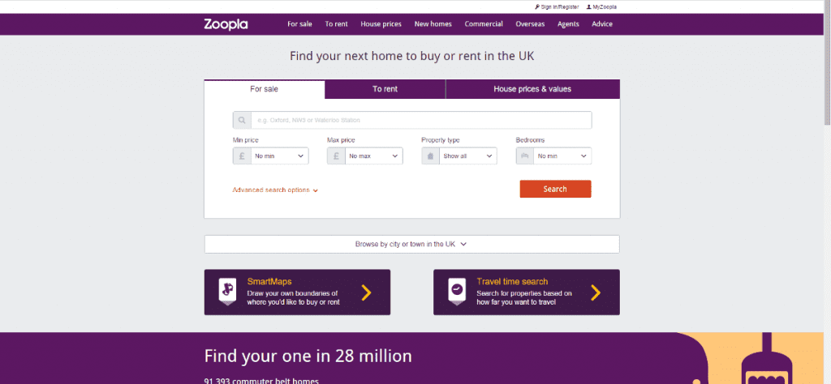Click the magnifier icon in location search
Viewport: 831px width, 384px height.
(x=242, y=120)
